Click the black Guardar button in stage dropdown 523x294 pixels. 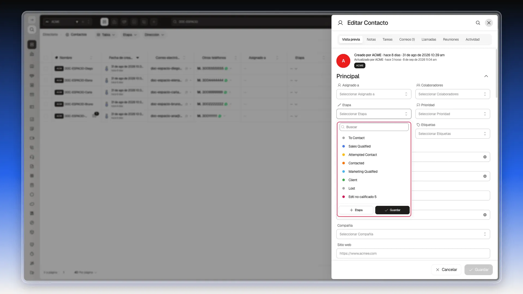(x=392, y=210)
